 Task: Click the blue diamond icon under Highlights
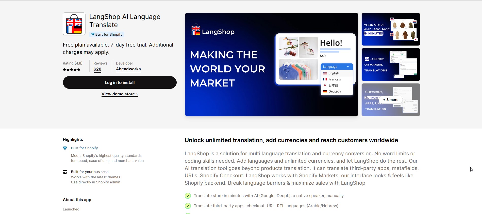click(65, 148)
